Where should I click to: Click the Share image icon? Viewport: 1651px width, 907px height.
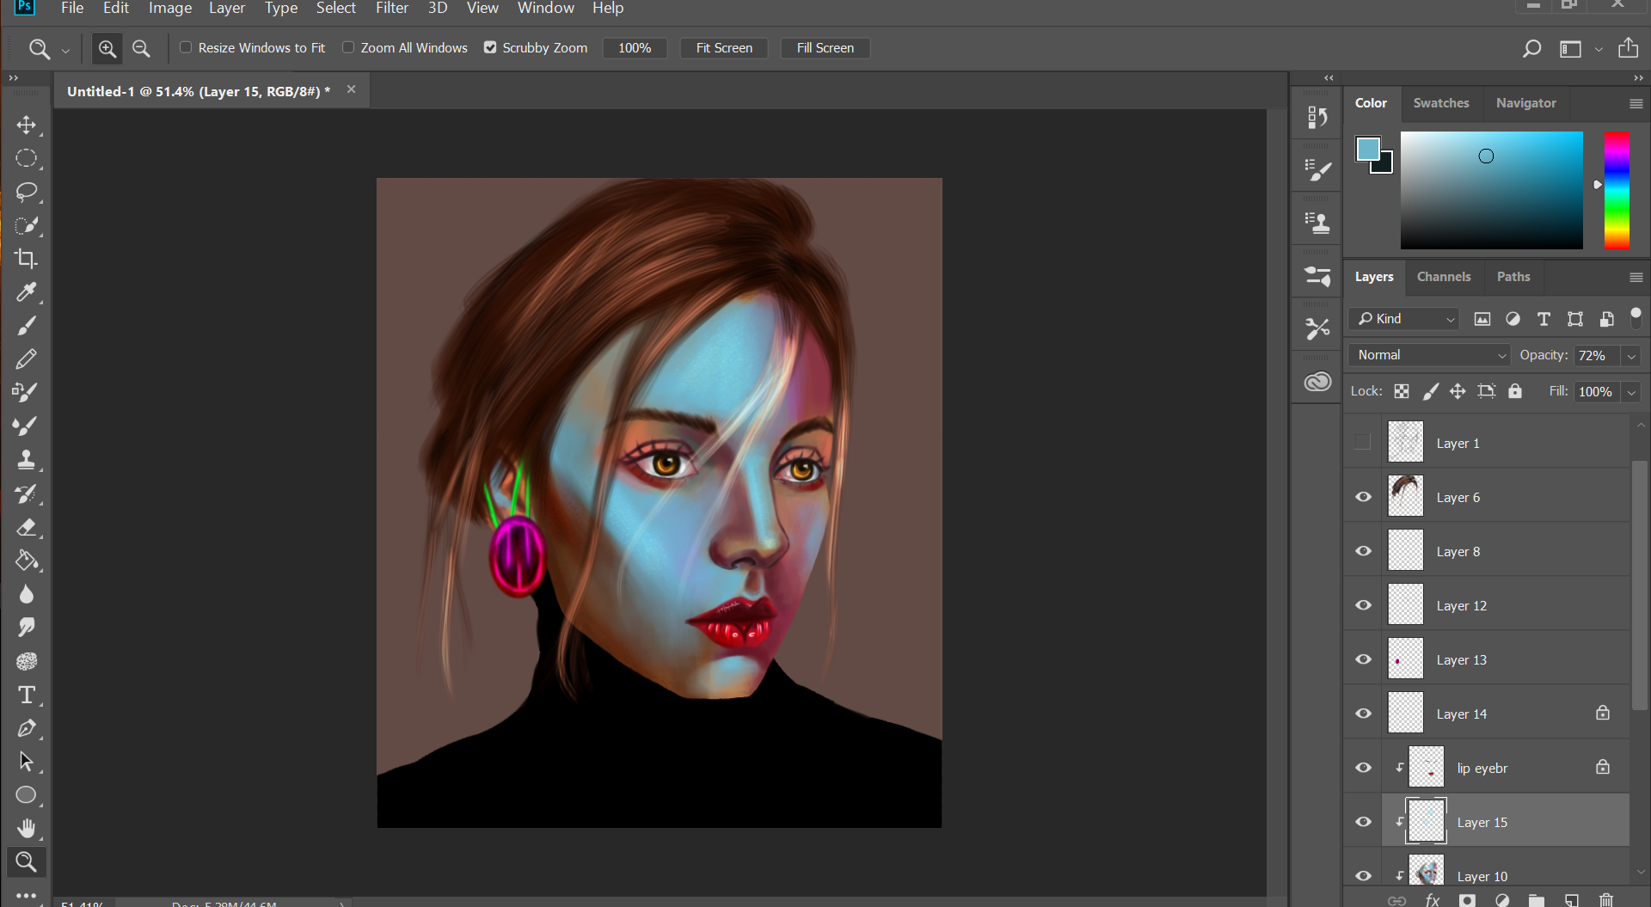tap(1628, 48)
